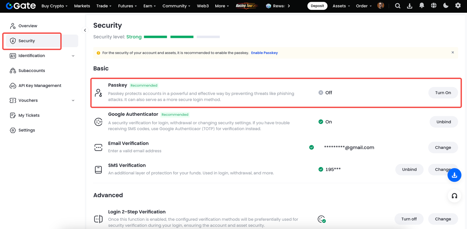The image size is (467, 229).
Task: Click the search magnifier icon in header
Action: click(398, 6)
